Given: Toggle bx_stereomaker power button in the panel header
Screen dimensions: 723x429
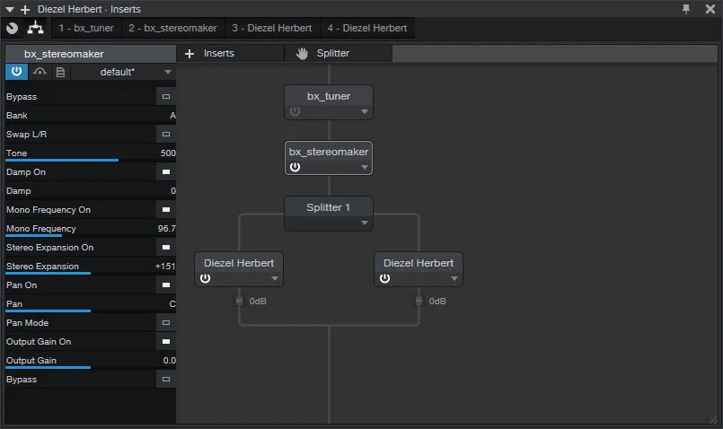Looking at the screenshot, I should 16,72.
